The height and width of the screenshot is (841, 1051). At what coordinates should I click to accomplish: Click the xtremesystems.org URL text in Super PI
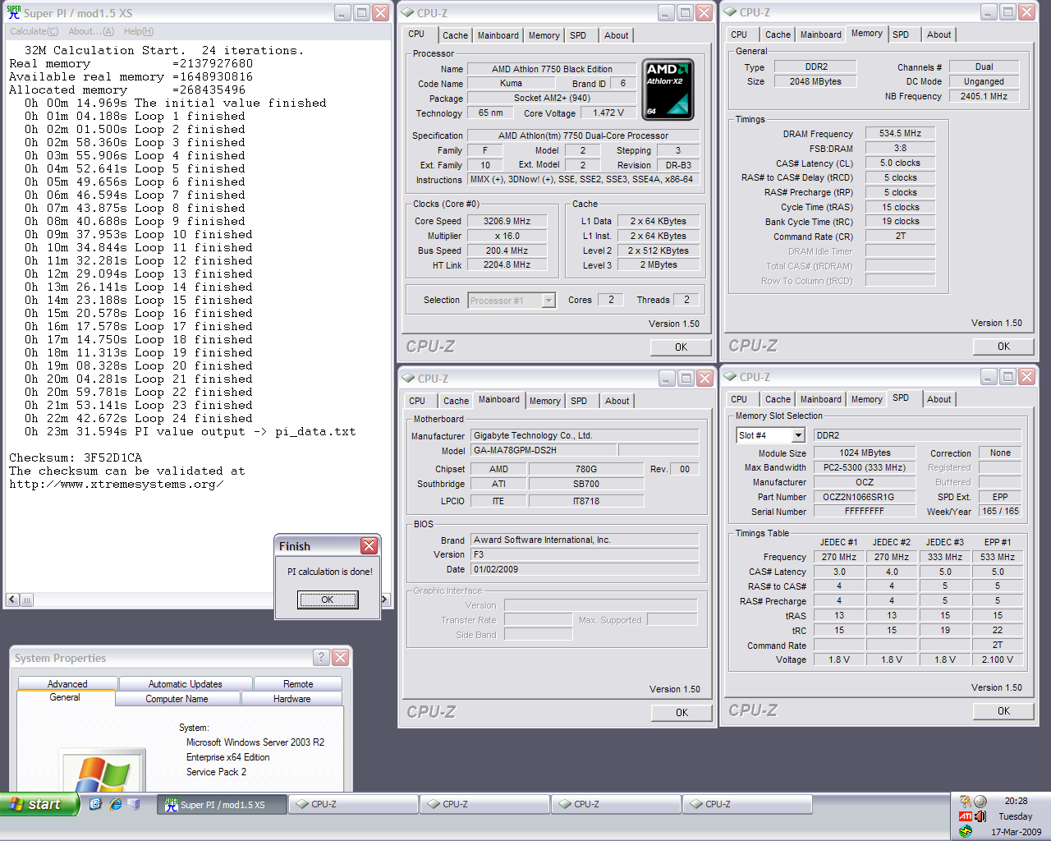[x=116, y=485]
